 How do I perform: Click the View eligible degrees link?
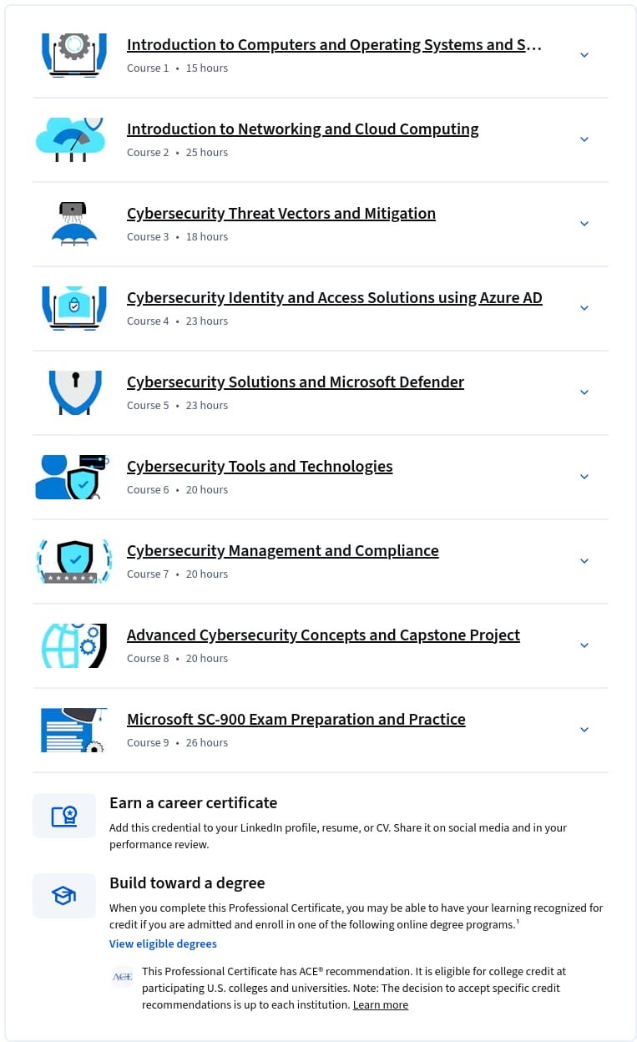click(163, 944)
